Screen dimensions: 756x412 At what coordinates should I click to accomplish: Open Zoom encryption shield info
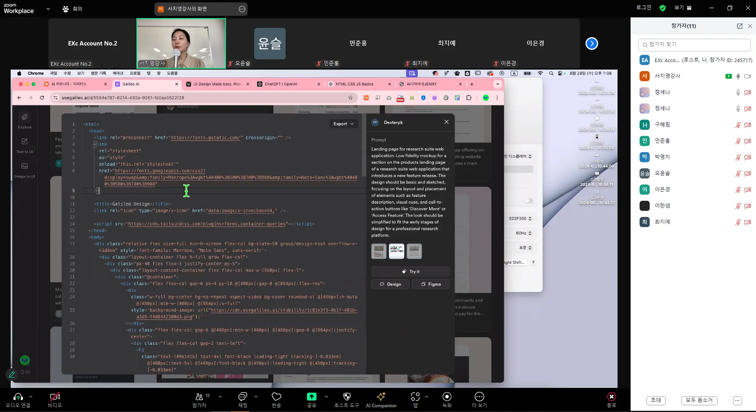click(663, 8)
